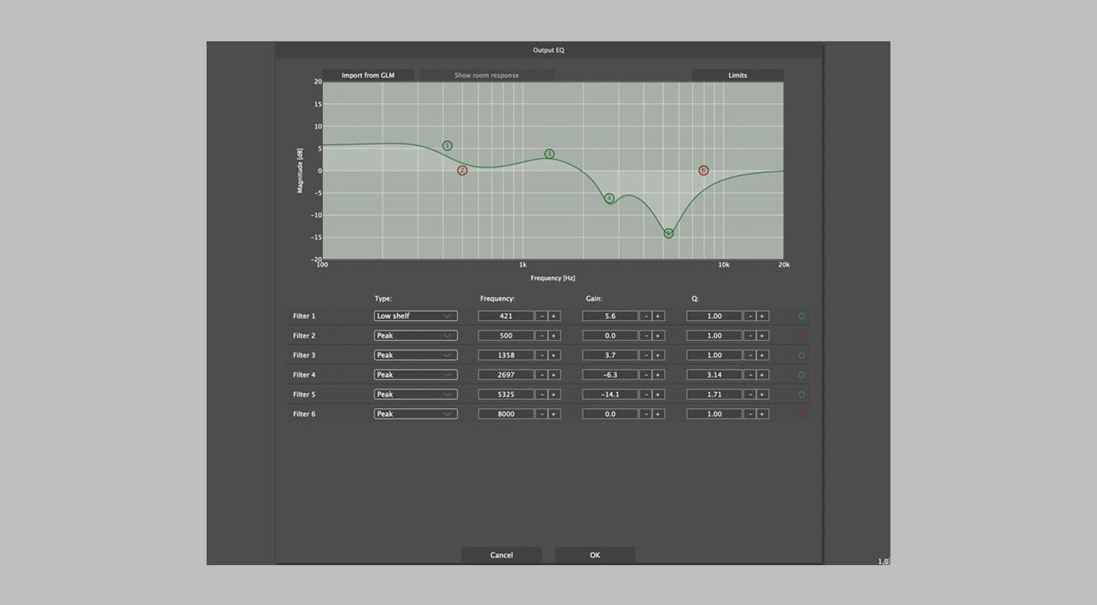The width and height of the screenshot is (1097, 605).
Task: Toggle Filter 5 enable circle
Action: click(801, 394)
